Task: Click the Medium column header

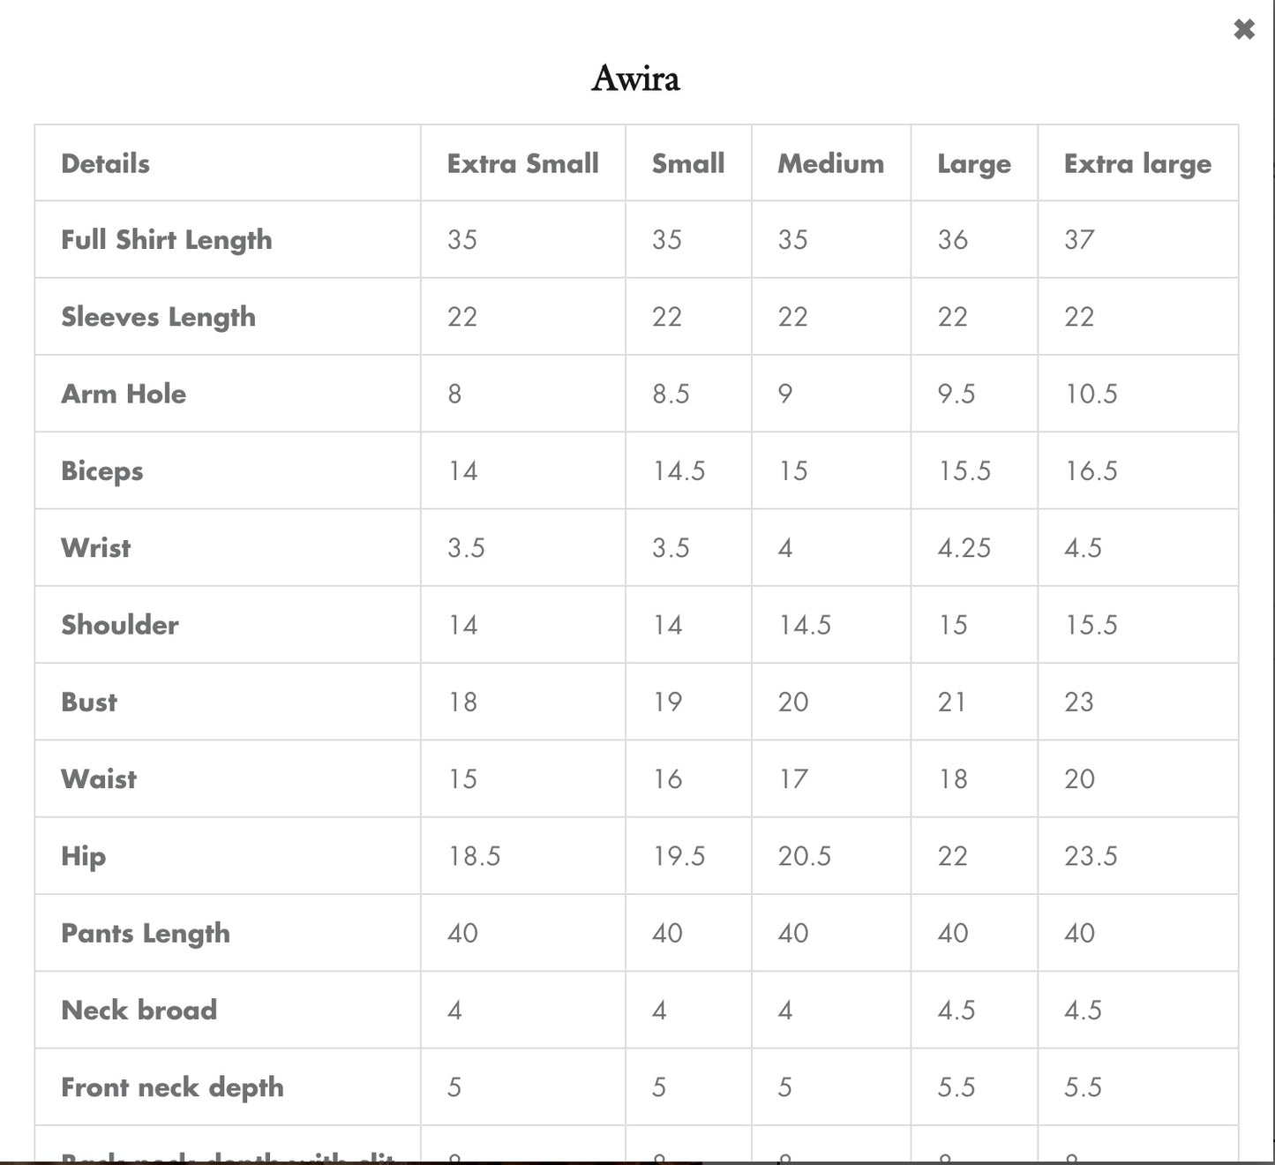Action: click(x=830, y=163)
